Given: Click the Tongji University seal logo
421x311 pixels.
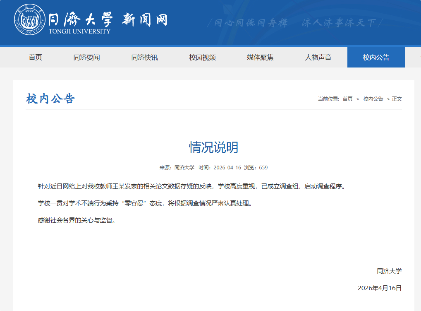Looking at the screenshot, I should coord(29,19).
